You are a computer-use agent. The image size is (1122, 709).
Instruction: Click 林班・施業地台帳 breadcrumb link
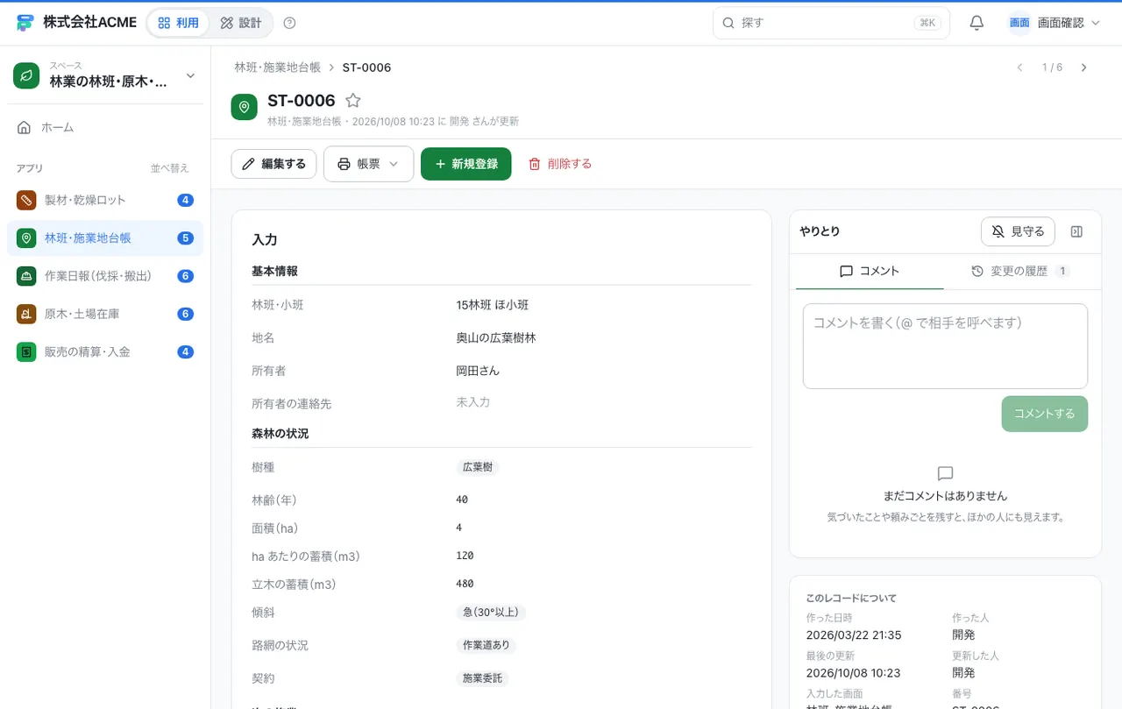click(x=277, y=67)
